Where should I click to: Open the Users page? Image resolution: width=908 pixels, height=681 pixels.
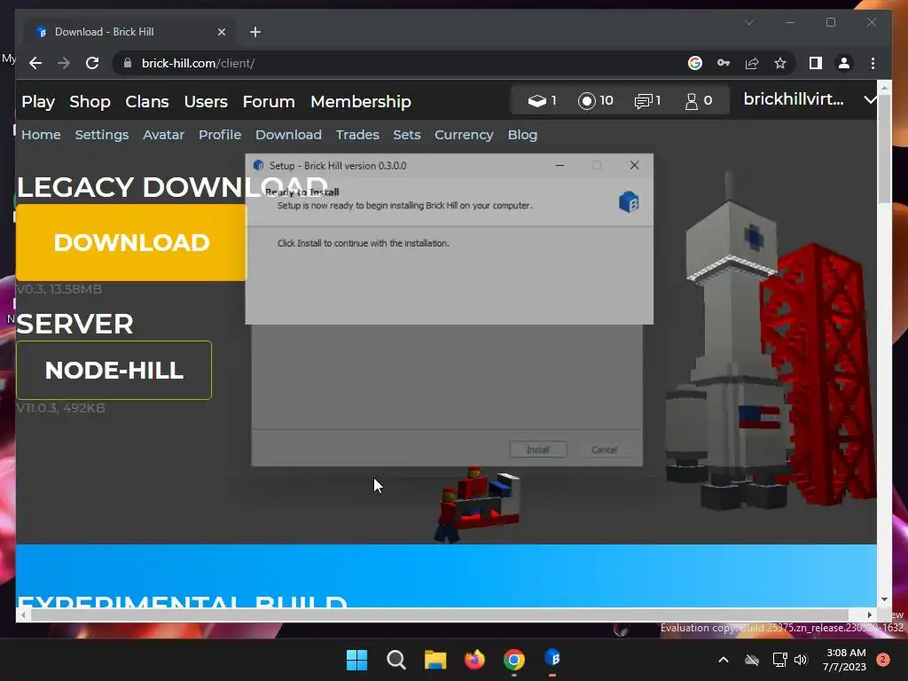[206, 102]
